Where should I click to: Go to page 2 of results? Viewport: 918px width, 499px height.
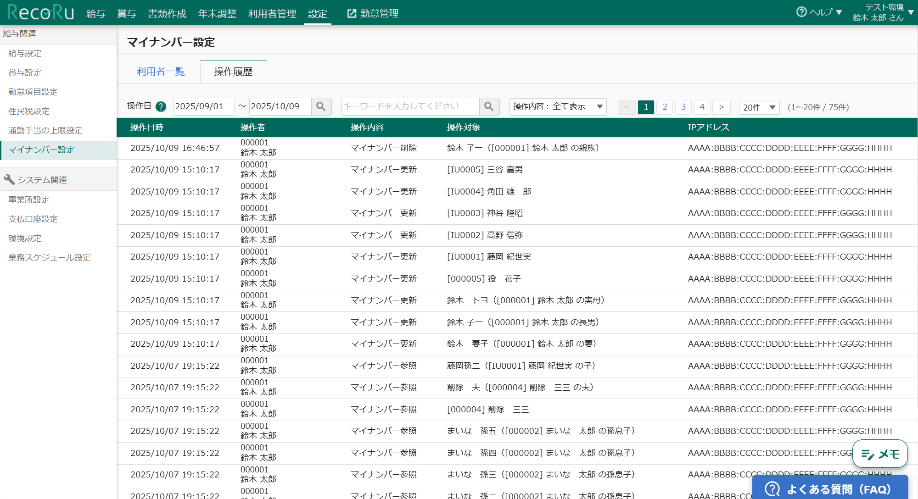tap(664, 107)
